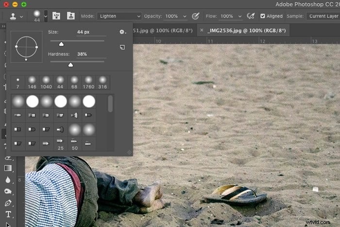The image size is (340, 227).
Task: Select the Blur tool droplet icon
Action: 8,180
